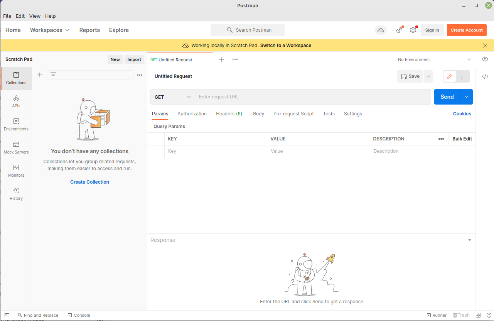Click the Save request button
Viewport: 494px width, 321px height.
pos(410,76)
